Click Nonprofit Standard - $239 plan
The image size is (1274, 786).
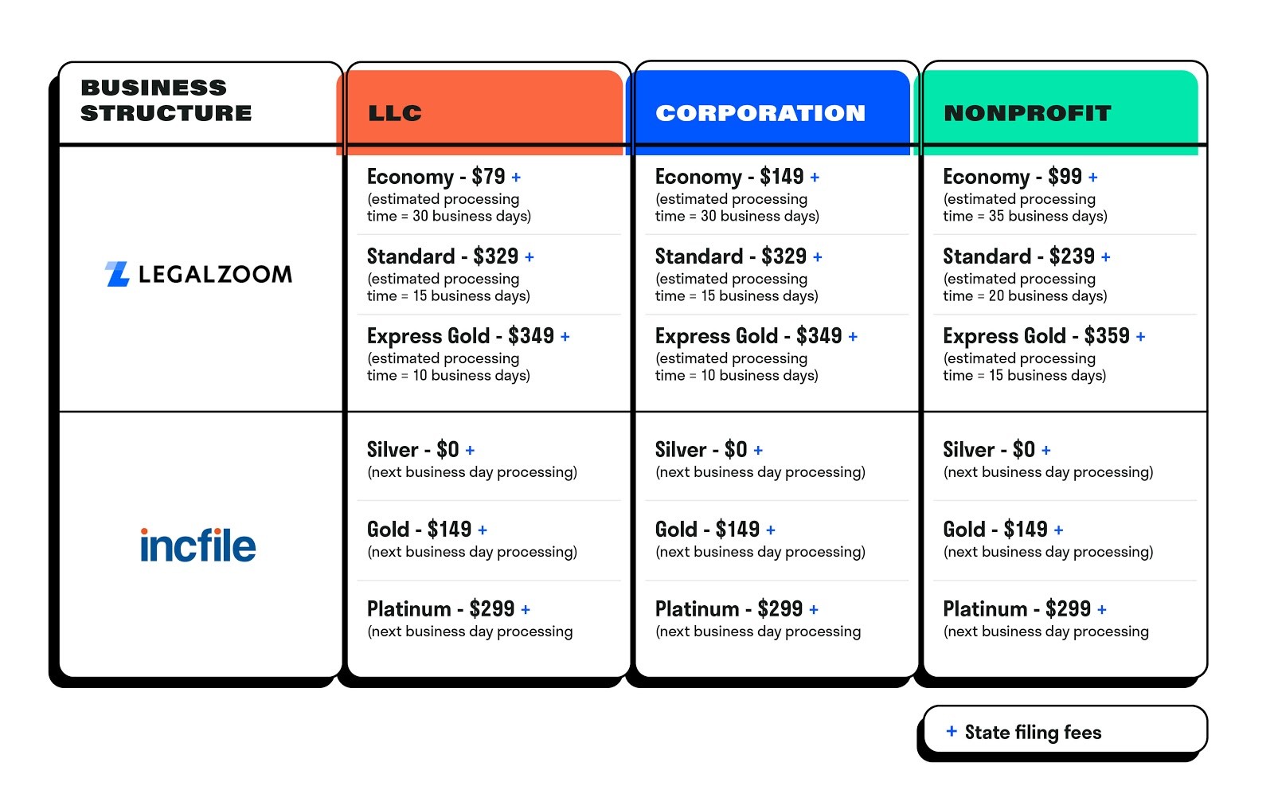point(1018,256)
